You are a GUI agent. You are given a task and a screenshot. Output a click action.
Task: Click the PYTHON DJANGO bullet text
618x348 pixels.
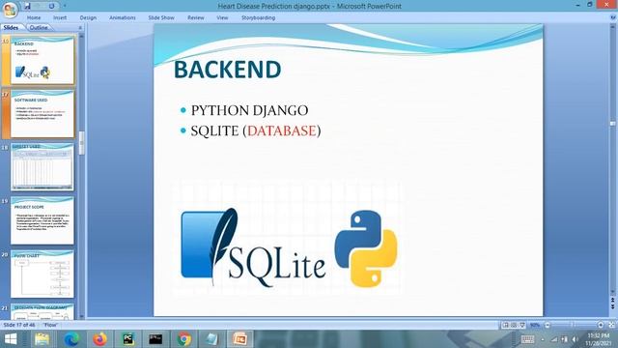pyautogui.click(x=249, y=110)
